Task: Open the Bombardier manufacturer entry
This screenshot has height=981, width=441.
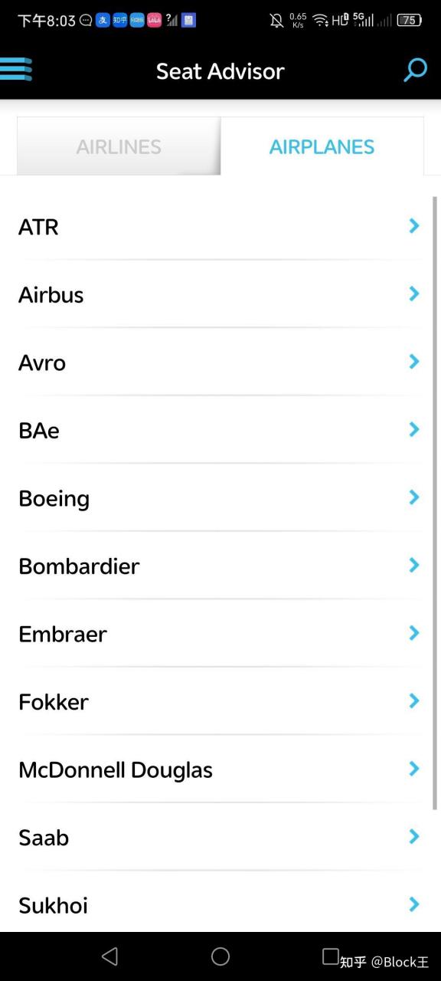Action: click(x=220, y=566)
